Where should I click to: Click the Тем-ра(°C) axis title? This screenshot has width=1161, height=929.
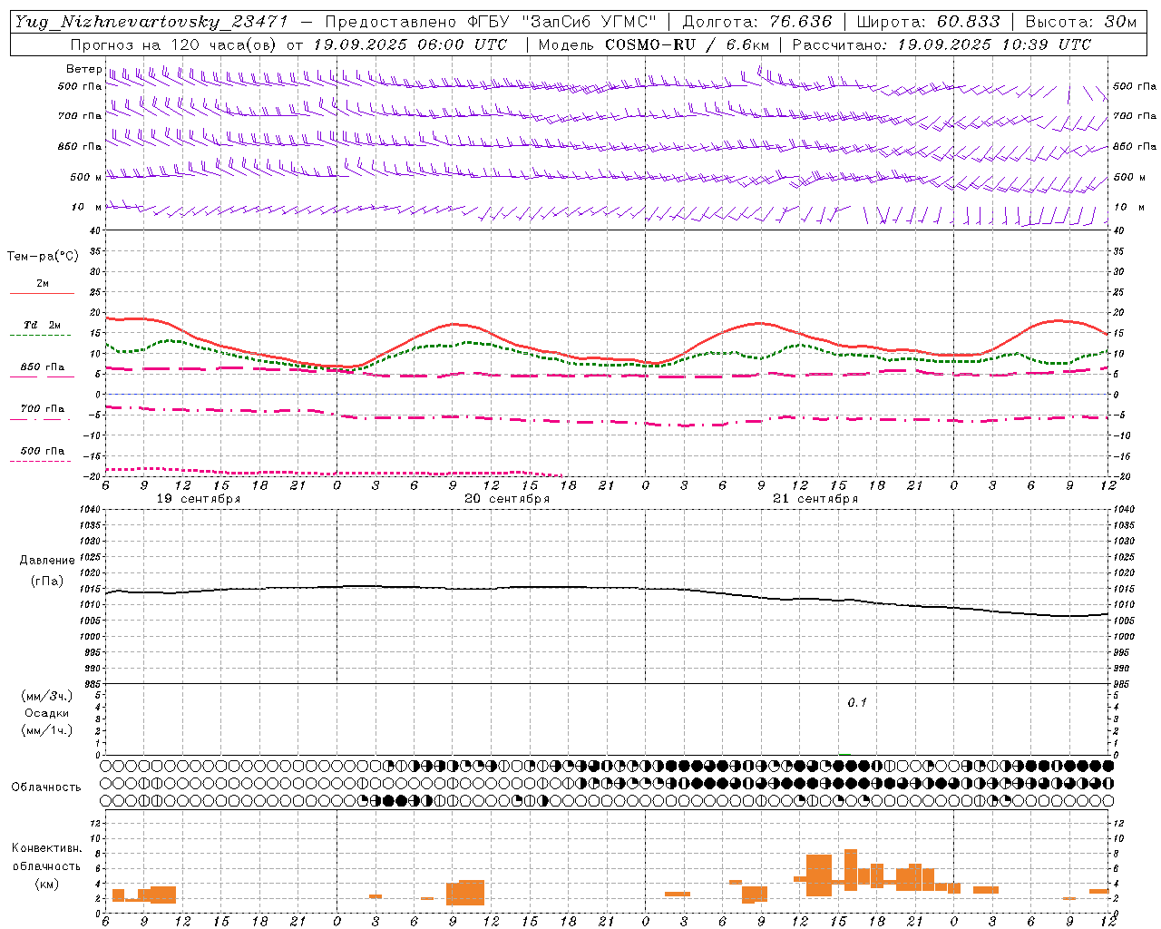click(x=43, y=257)
